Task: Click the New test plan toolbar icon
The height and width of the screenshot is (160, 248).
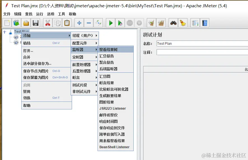Action: (7, 23)
